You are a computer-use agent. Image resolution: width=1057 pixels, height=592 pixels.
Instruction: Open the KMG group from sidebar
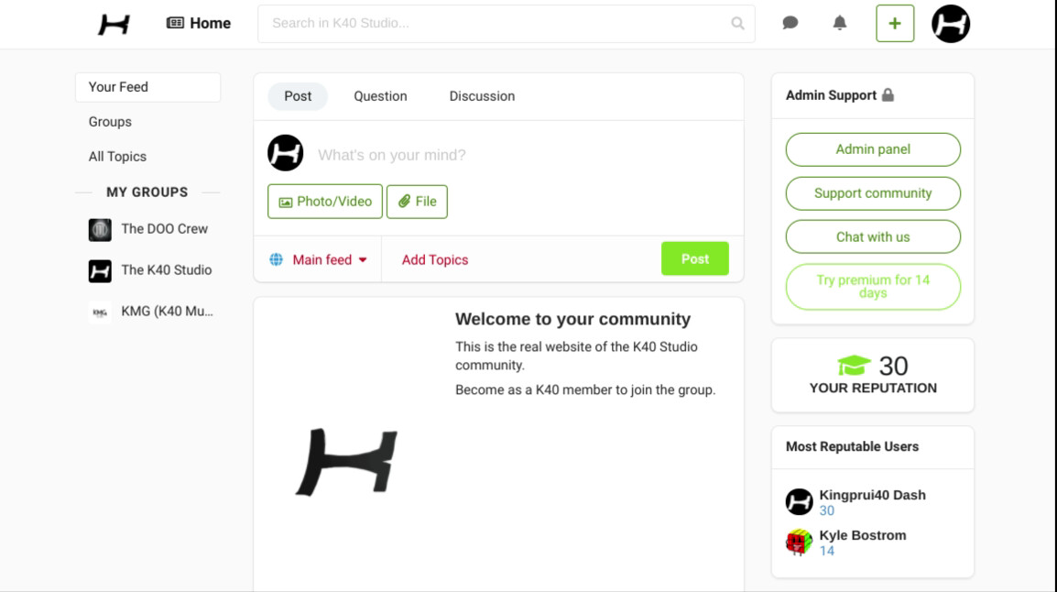coord(166,312)
